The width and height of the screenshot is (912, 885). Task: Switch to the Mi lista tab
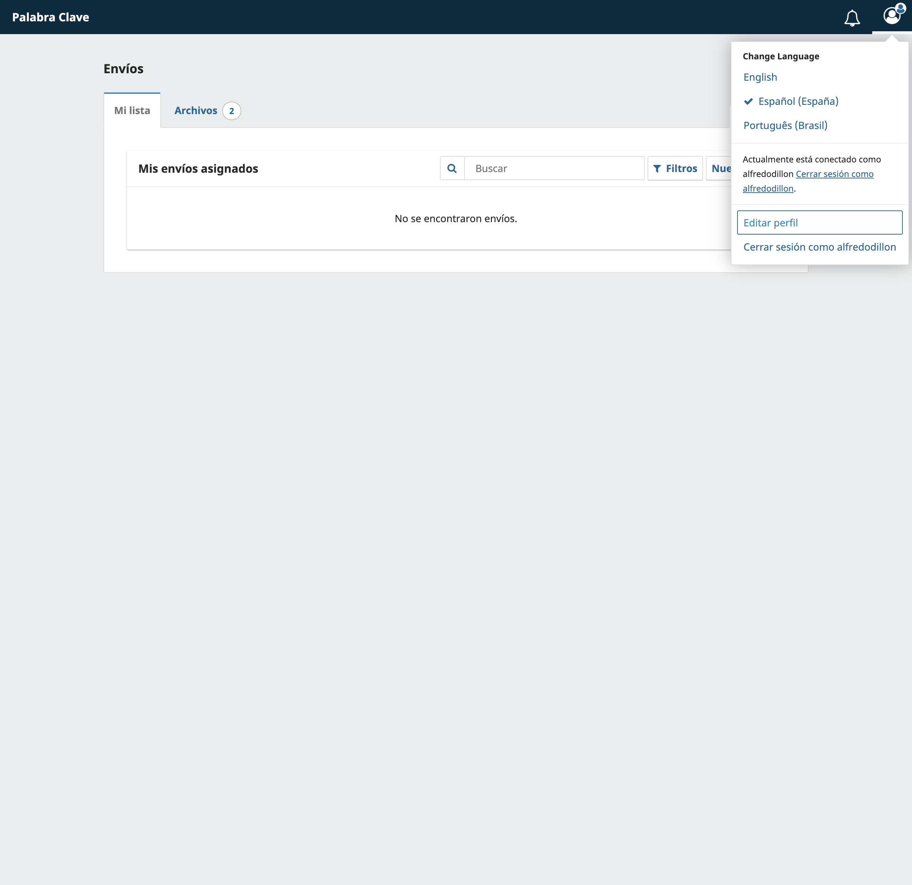click(132, 111)
